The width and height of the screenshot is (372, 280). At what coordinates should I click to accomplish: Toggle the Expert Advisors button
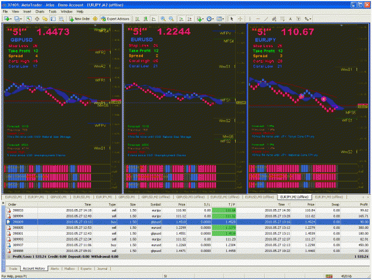[115, 18]
